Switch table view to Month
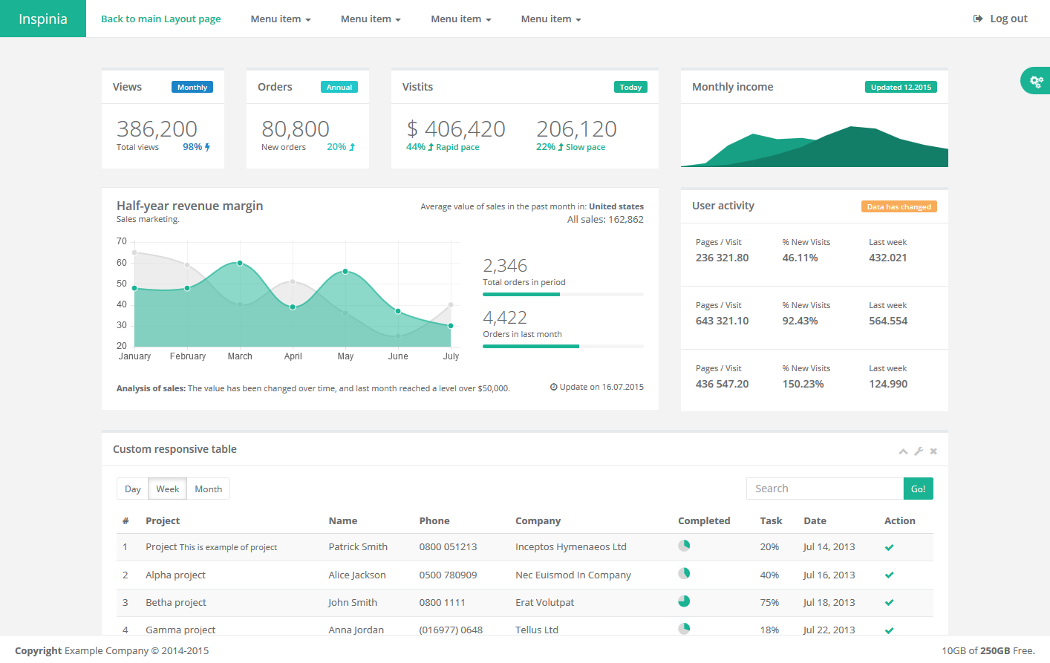Viewport: 1050px width, 663px height. 208,489
